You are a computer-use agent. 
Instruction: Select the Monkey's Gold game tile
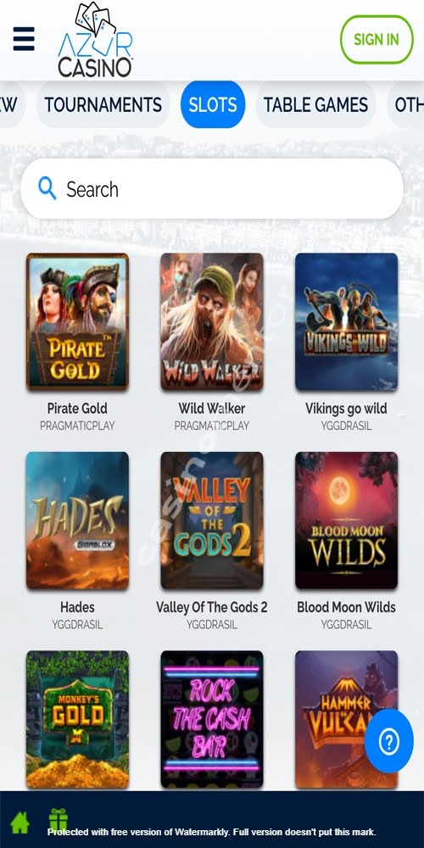[x=77, y=719]
